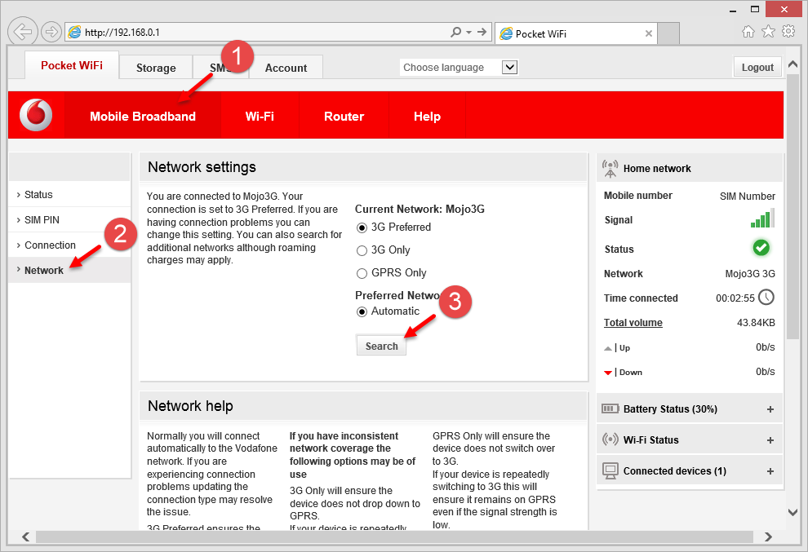Viewport: 808px width, 552px height.
Task: Switch to the Account tab
Action: point(286,68)
